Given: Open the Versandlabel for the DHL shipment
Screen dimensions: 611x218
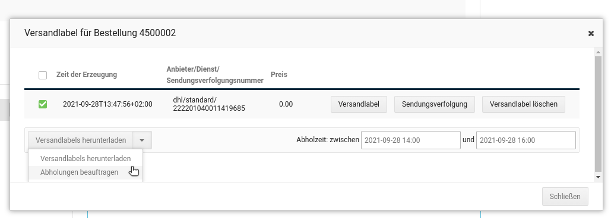Looking at the screenshot, I should pyautogui.click(x=359, y=104).
